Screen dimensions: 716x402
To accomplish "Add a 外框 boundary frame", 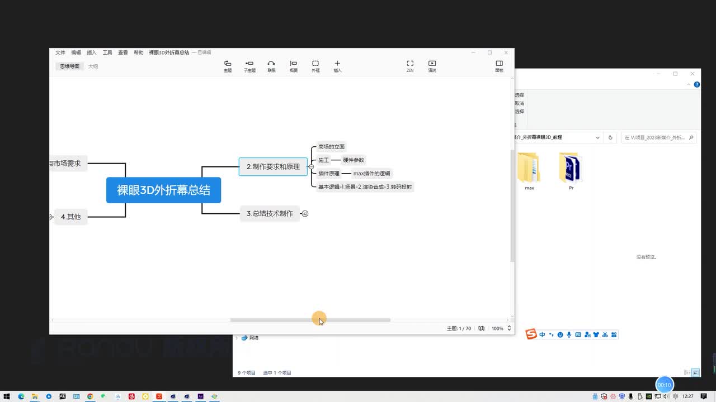I will pyautogui.click(x=315, y=66).
